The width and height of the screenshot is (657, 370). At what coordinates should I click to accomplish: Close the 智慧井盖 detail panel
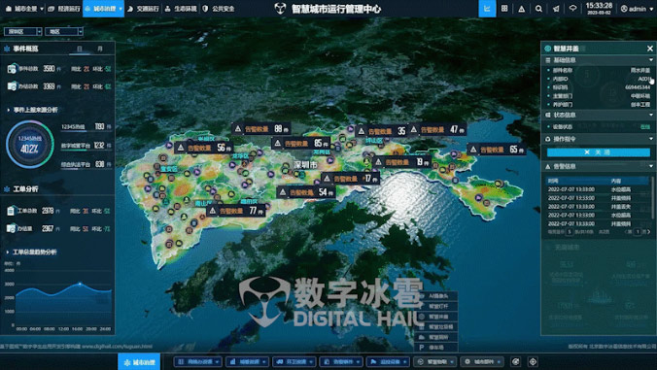[650, 49]
